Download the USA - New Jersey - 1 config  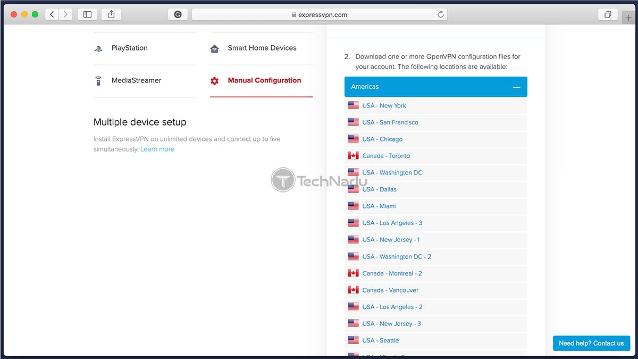pyautogui.click(x=391, y=239)
